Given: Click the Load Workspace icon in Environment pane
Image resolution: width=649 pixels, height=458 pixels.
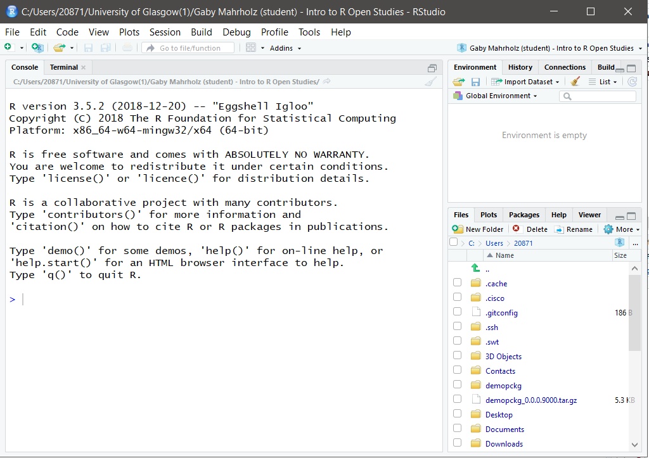Looking at the screenshot, I should 459,82.
